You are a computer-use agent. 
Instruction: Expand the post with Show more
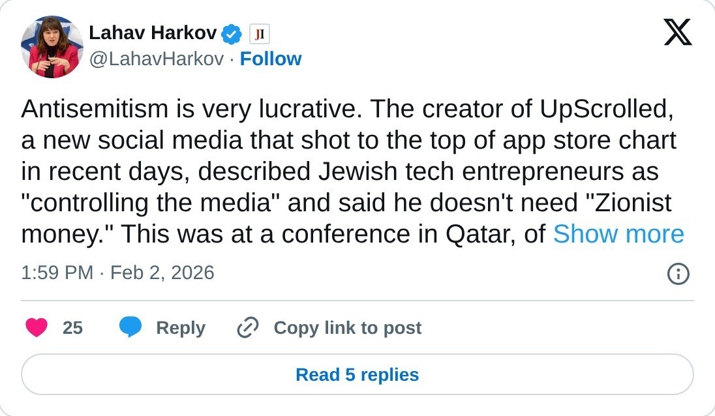pyautogui.click(x=618, y=234)
